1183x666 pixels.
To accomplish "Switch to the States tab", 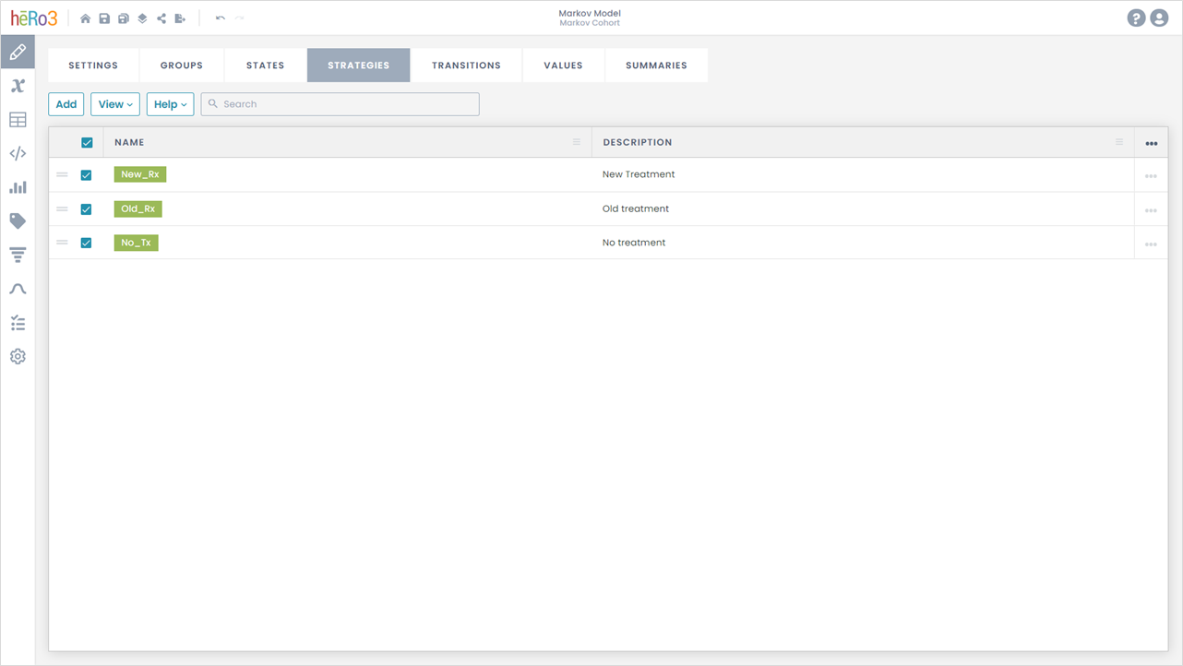I will tap(266, 65).
